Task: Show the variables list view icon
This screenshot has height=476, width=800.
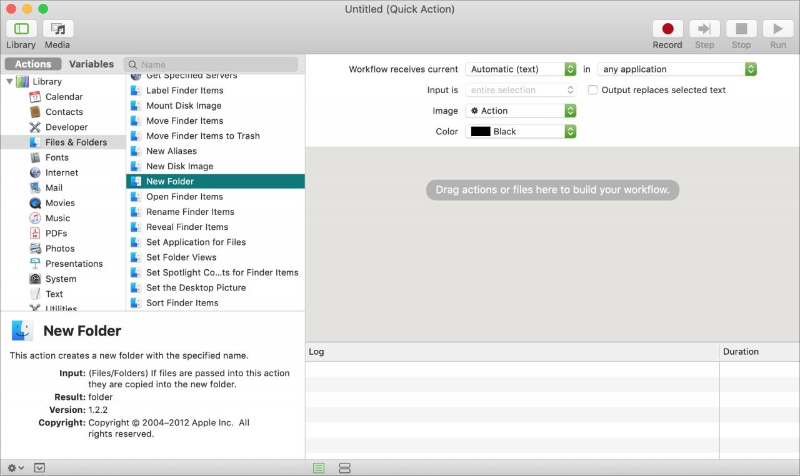Action: coord(344,468)
